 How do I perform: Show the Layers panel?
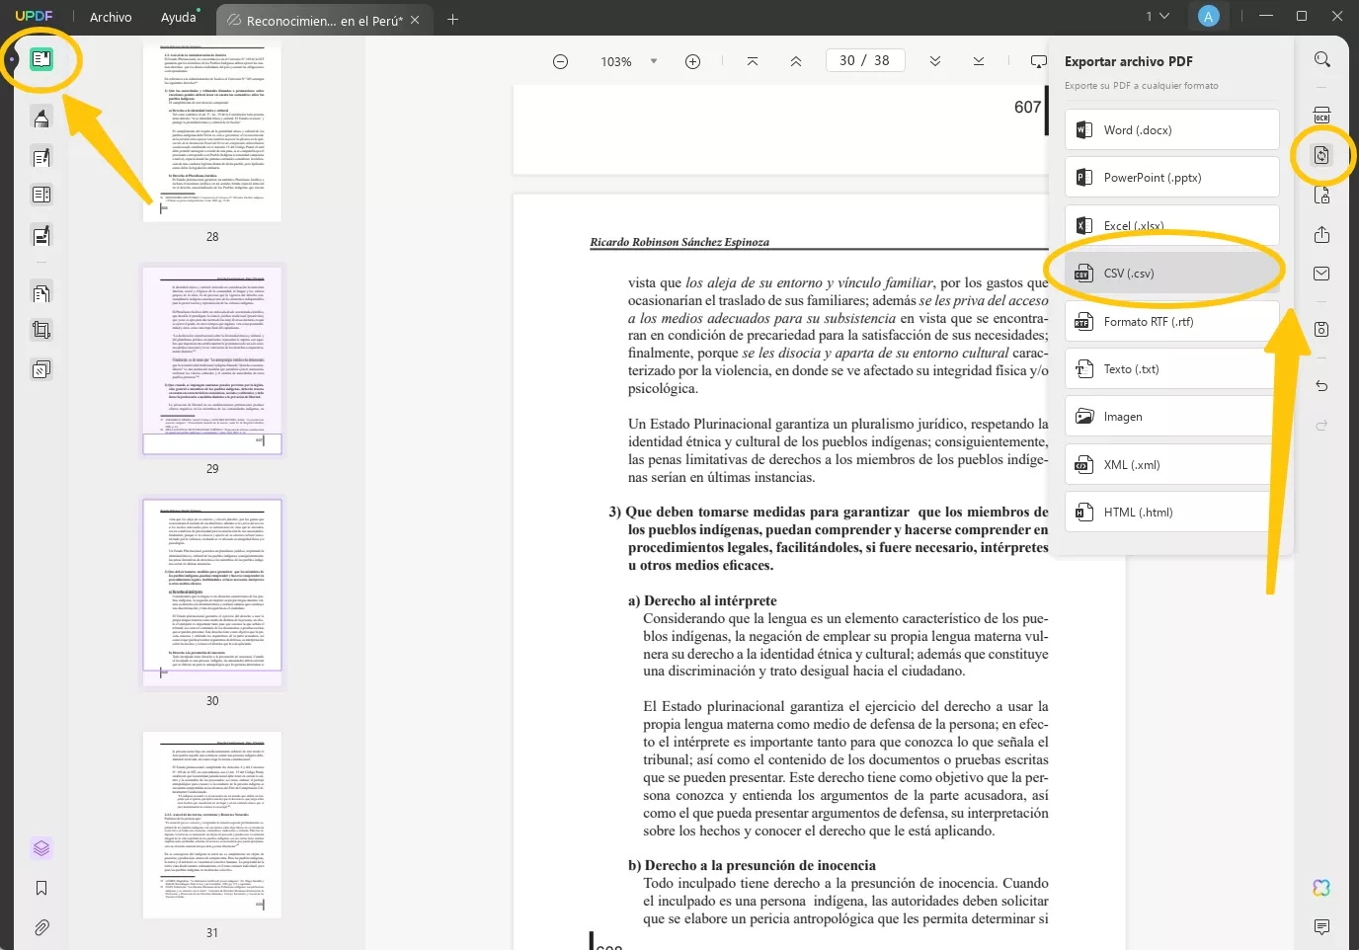click(x=41, y=848)
